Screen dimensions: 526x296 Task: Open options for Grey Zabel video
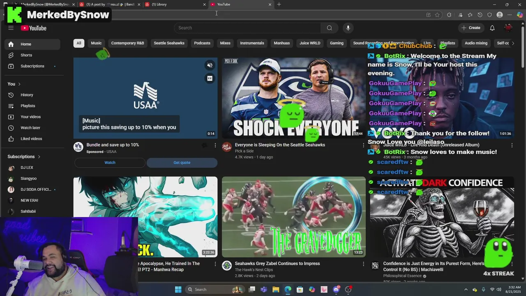point(363,264)
